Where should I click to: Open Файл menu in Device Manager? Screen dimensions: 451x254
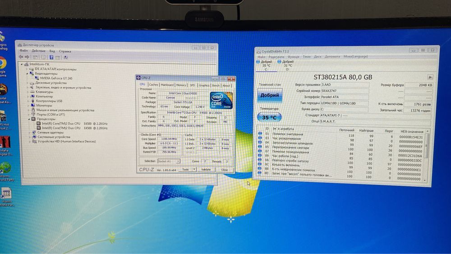23,51
